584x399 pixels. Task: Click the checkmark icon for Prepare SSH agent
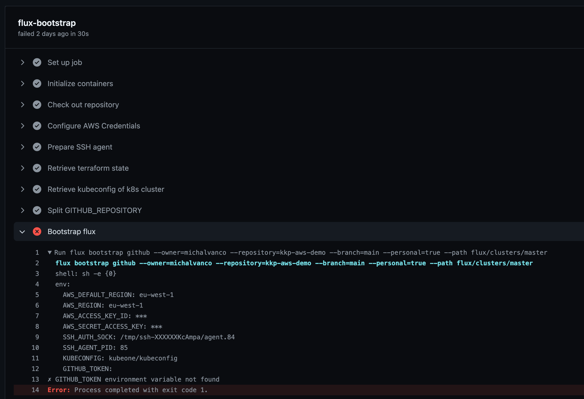[x=37, y=147]
